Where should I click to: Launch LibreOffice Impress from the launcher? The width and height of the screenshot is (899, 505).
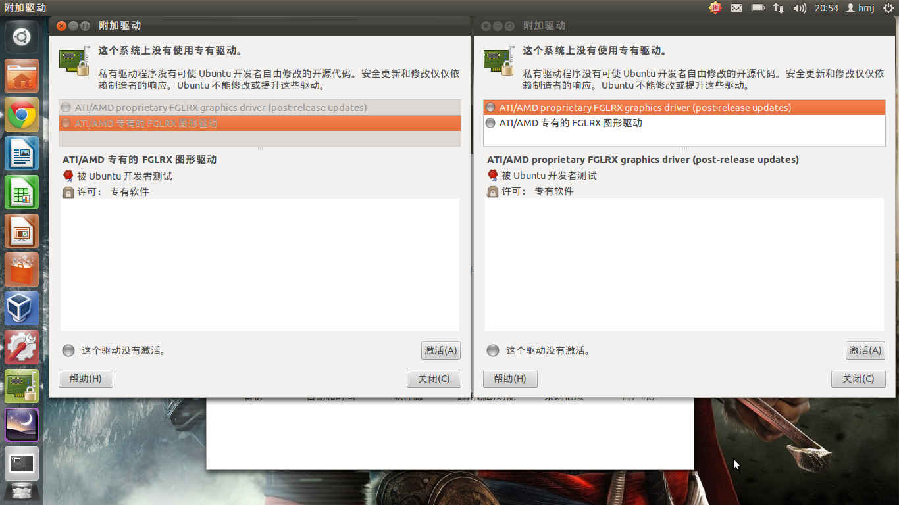[x=22, y=231]
